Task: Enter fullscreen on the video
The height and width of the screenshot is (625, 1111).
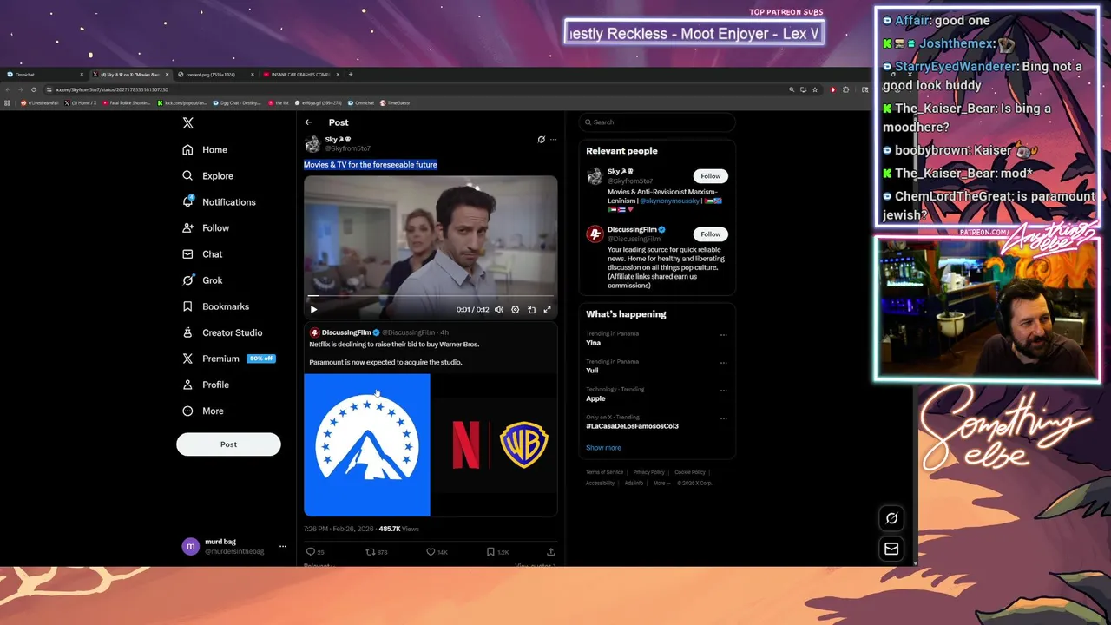Action: [547, 309]
